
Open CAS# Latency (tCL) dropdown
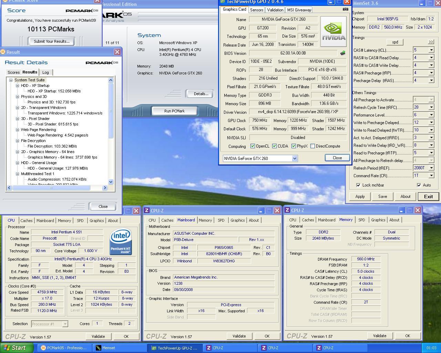[431, 50]
